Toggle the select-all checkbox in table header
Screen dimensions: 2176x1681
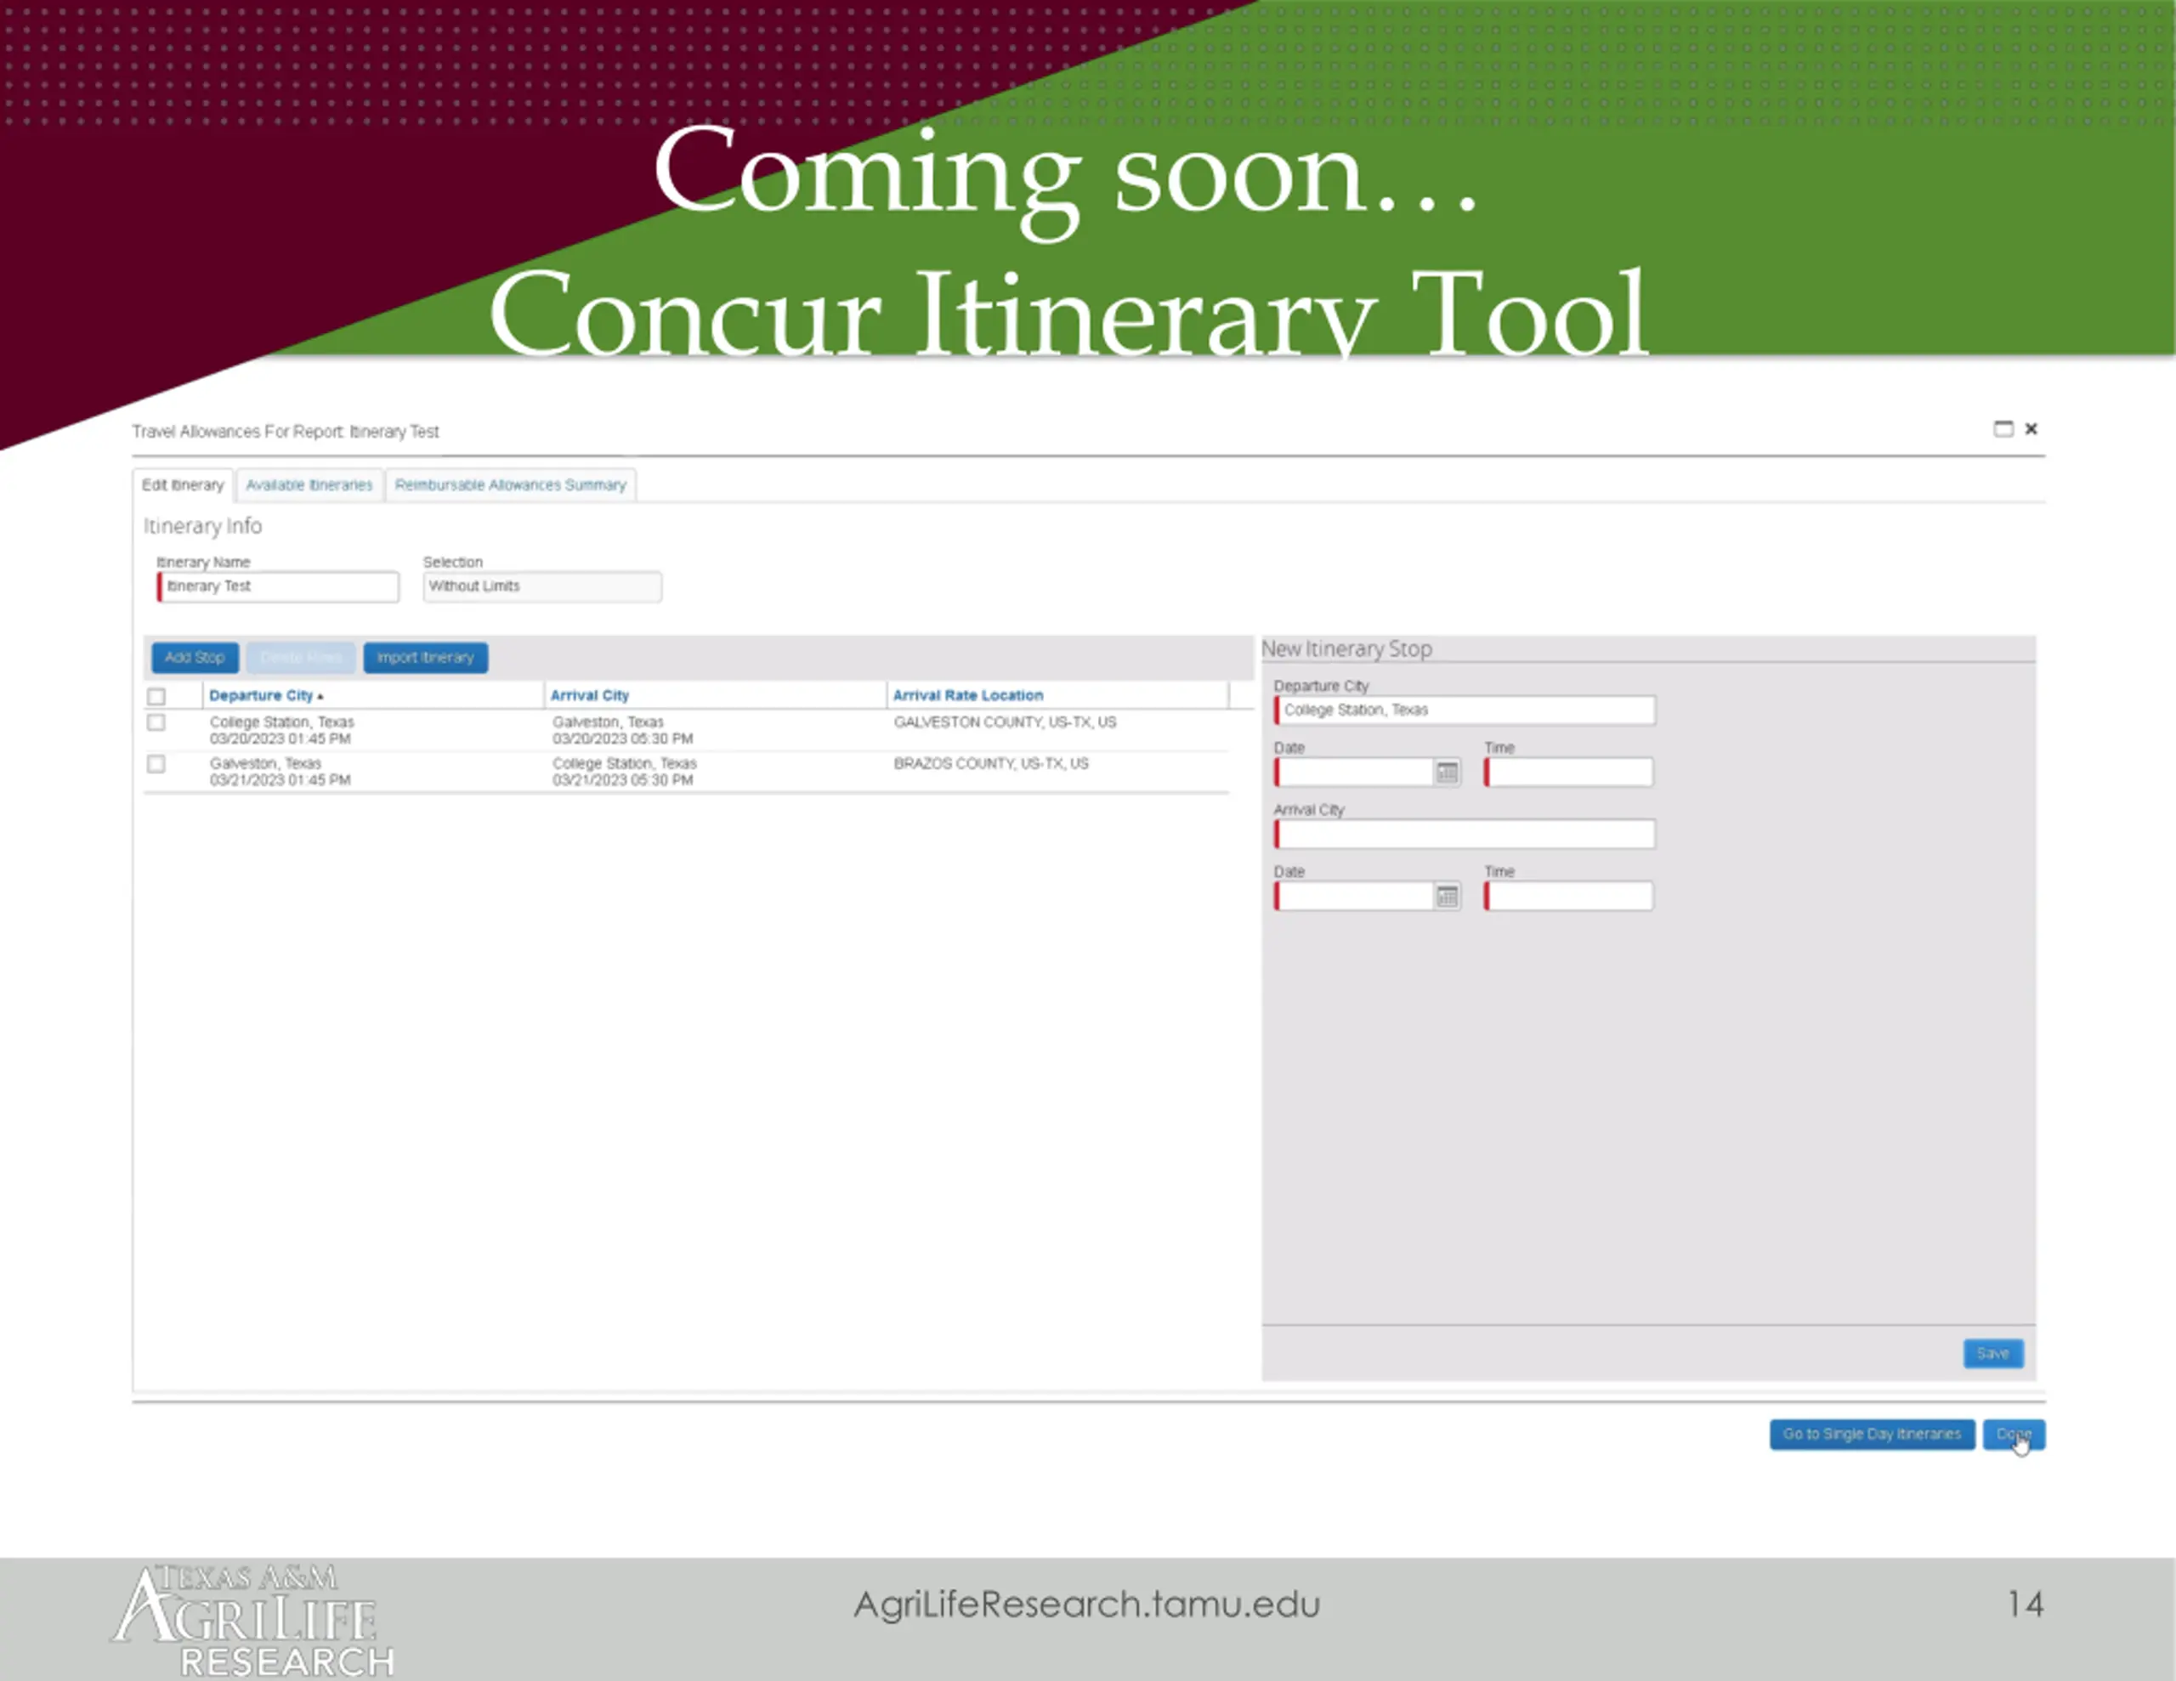tap(156, 697)
